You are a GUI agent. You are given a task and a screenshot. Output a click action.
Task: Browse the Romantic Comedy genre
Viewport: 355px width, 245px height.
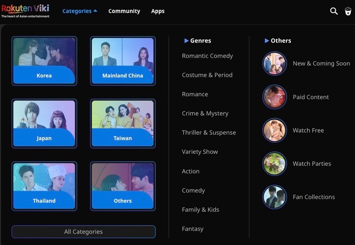207,55
